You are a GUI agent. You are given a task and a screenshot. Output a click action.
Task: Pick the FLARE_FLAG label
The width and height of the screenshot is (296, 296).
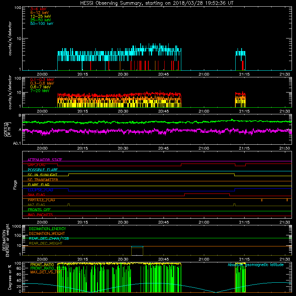coord(38,185)
